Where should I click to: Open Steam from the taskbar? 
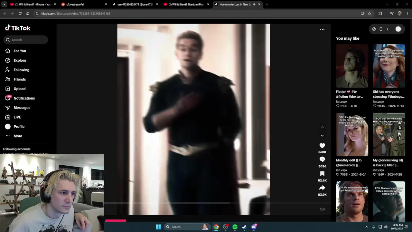tap(244, 227)
